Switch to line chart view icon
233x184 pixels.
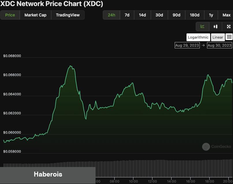[x=202, y=26]
